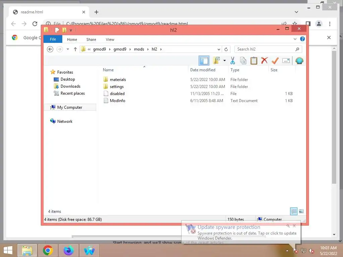Open the recent locations dropdown arrow
Viewport: 343px width, 257px height.
[x=68, y=49]
